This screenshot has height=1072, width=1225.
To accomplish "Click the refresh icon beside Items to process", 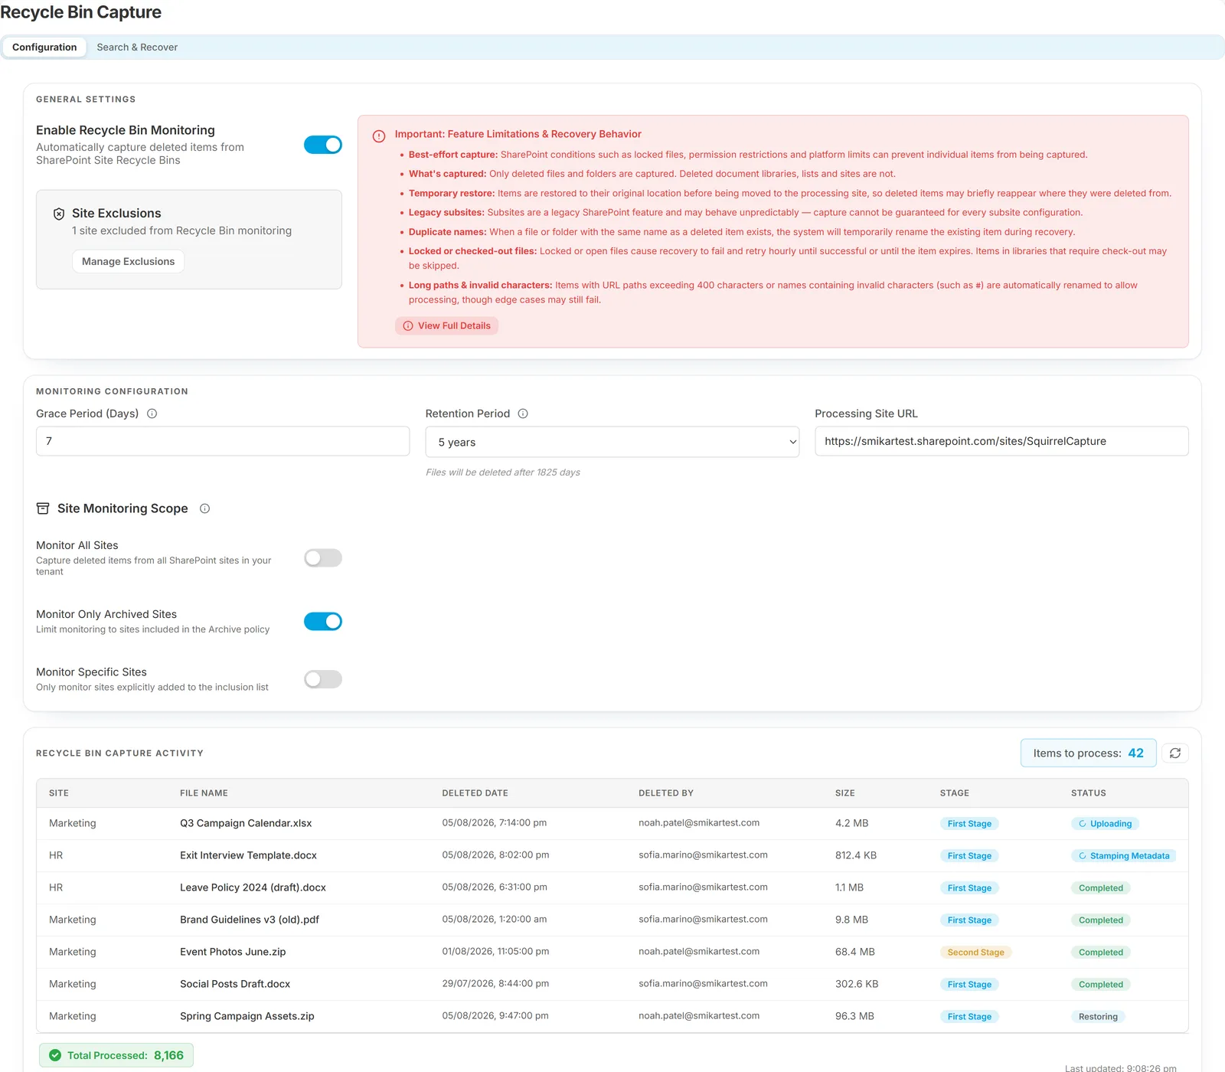I will click(x=1175, y=753).
